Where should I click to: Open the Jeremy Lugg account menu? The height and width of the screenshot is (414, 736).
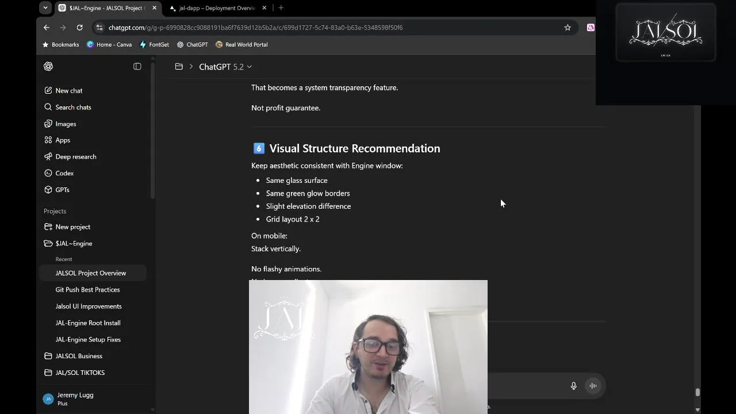click(75, 398)
